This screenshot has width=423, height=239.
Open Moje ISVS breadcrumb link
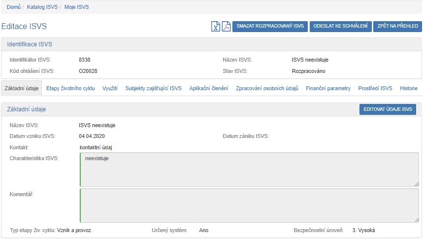point(77,7)
